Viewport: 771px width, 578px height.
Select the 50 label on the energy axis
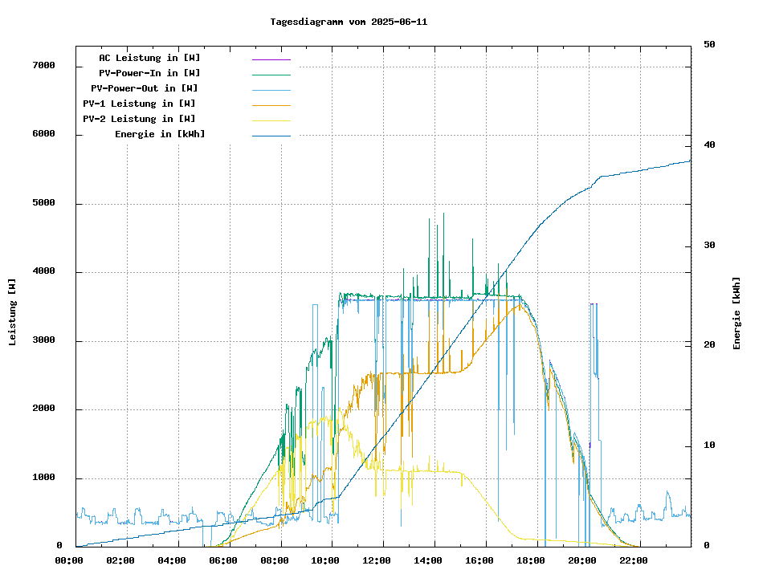coord(709,45)
